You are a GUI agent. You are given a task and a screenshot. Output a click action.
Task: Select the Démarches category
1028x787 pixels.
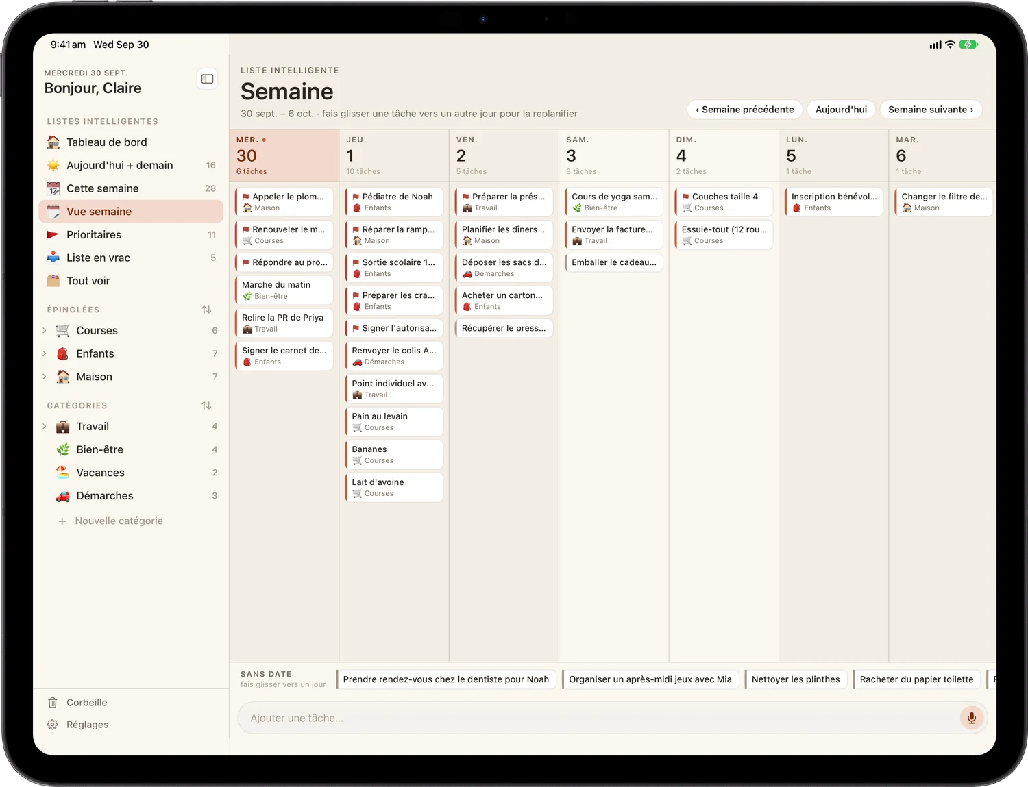[131, 496]
